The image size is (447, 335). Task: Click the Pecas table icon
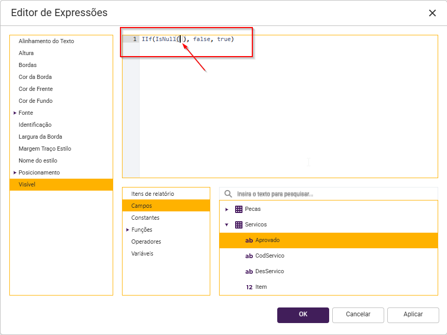(239, 209)
